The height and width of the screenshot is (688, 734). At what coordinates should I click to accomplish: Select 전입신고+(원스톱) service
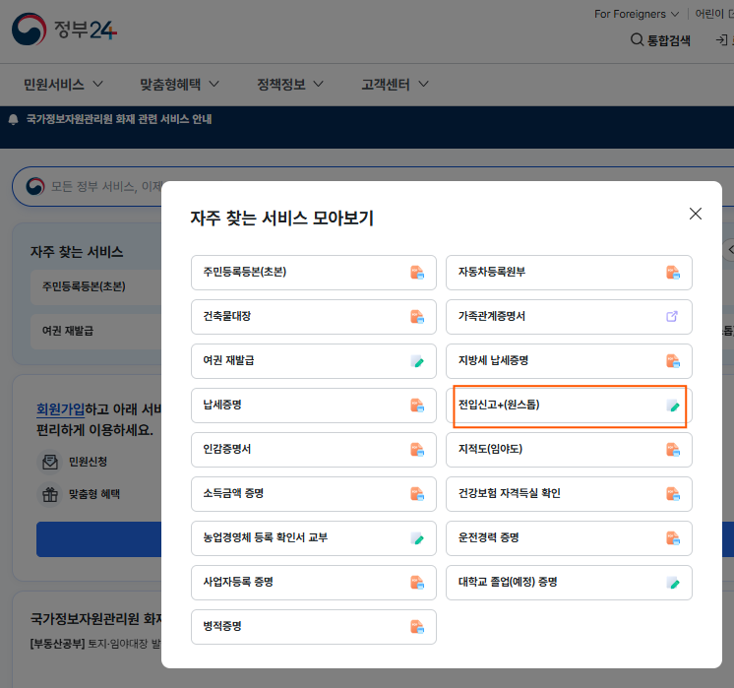(x=569, y=406)
